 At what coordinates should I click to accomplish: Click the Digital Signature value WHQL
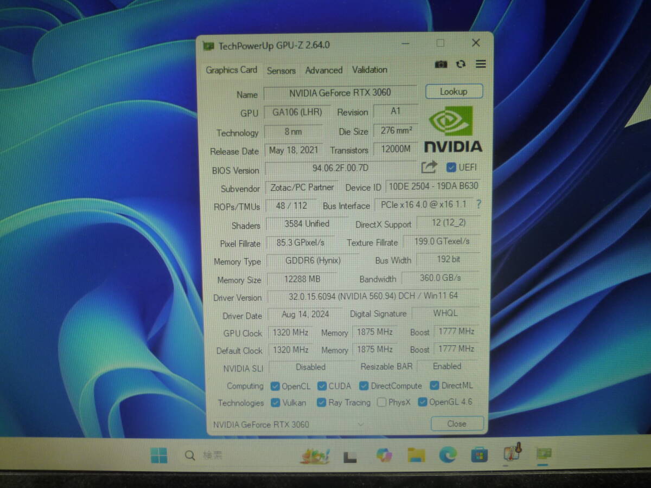pos(445,313)
